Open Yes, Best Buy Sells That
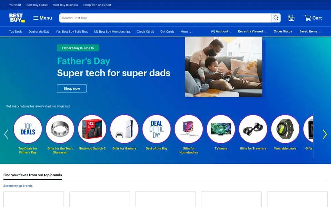Screen dimensions: 331x207 72,32
